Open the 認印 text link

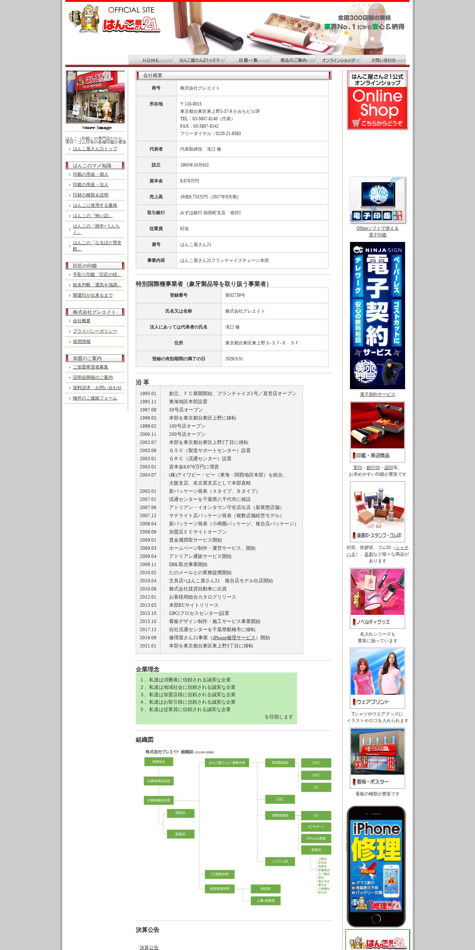point(388,468)
